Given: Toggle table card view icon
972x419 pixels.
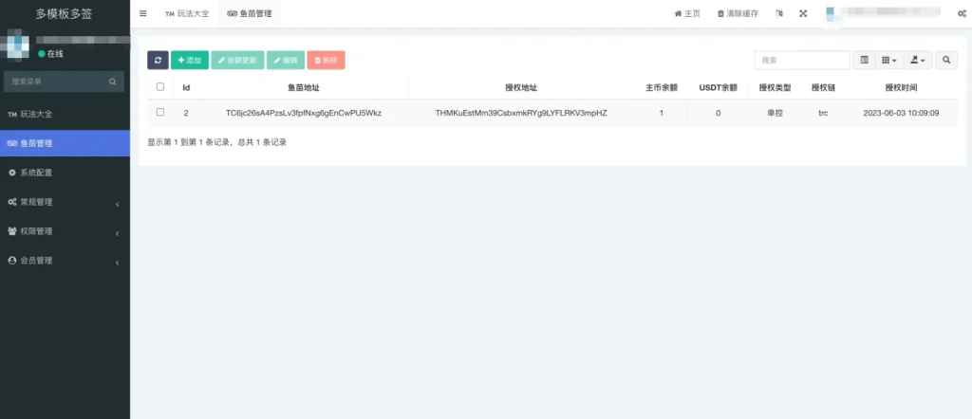Looking at the screenshot, I should pyautogui.click(x=864, y=60).
